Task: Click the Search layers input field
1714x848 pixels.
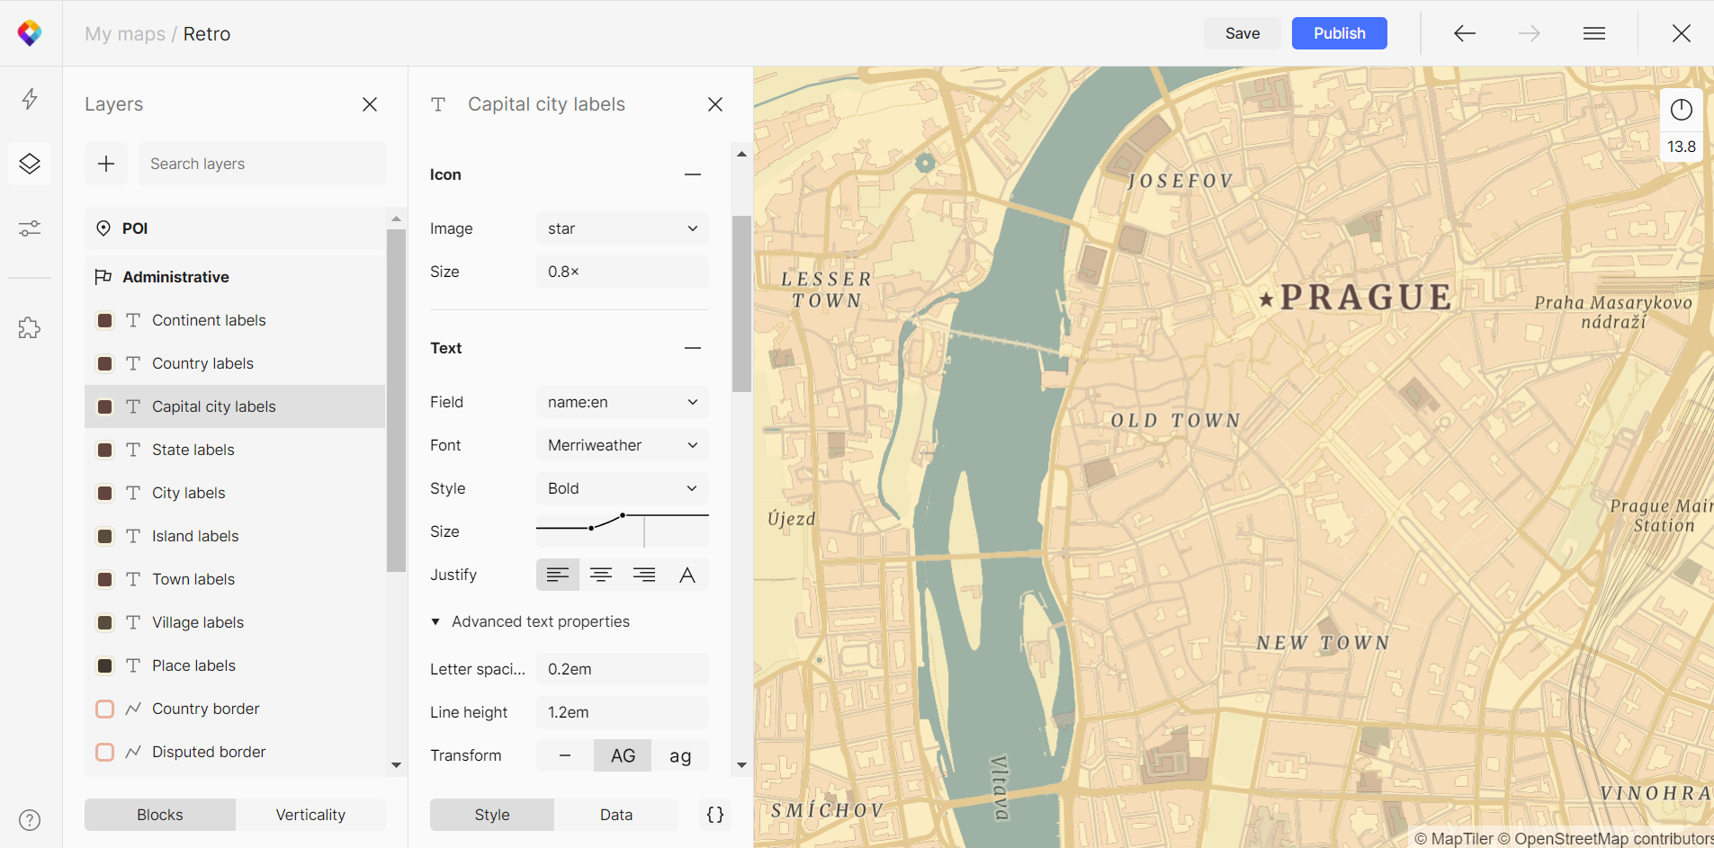Action: 262,164
